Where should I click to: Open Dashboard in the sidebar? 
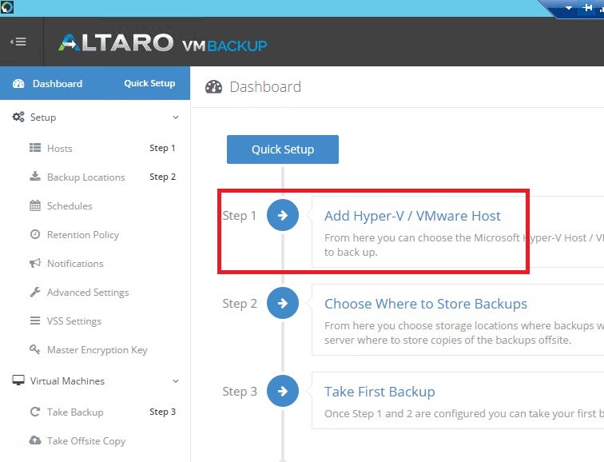click(x=58, y=84)
